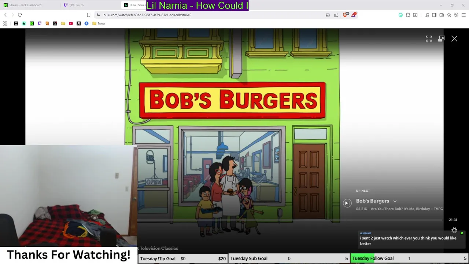Minimize the browser window
Image resolution: width=469 pixels, height=264 pixels.
point(441,5)
